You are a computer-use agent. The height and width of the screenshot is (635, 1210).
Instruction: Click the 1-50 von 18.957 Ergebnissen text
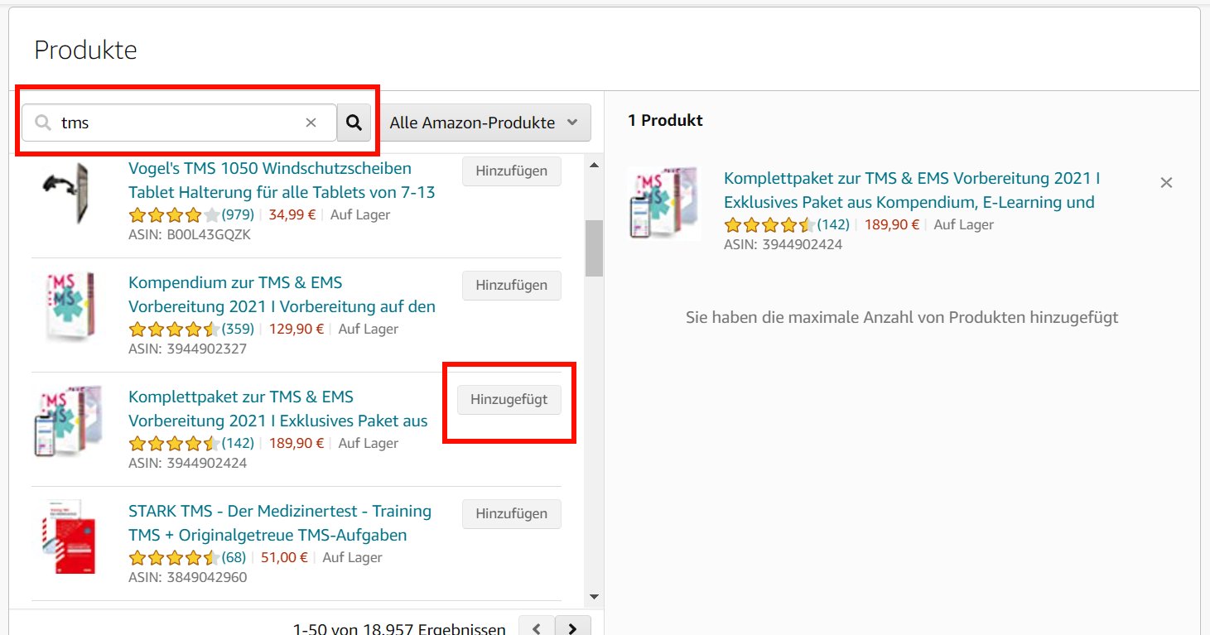point(399,630)
